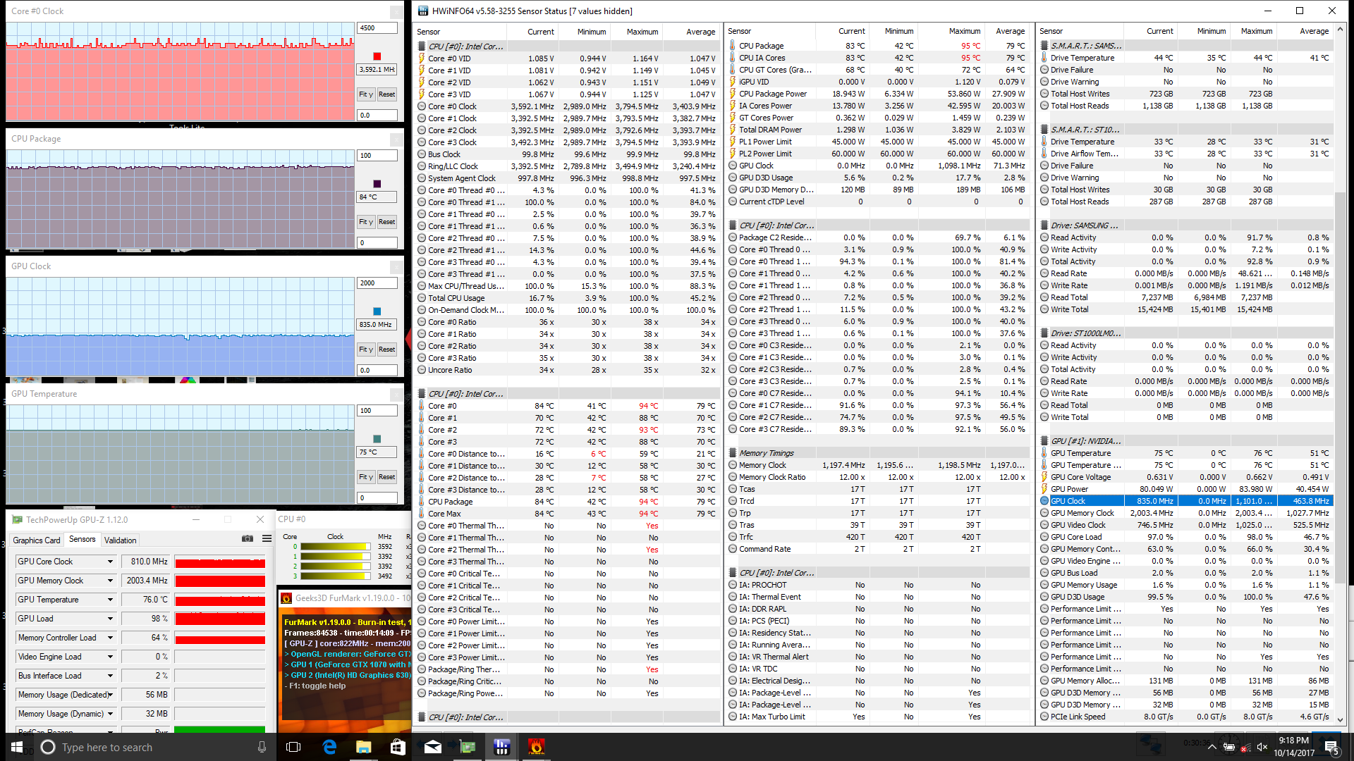Open Microsoft Store from the taskbar
The width and height of the screenshot is (1354, 761).
[x=398, y=747]
